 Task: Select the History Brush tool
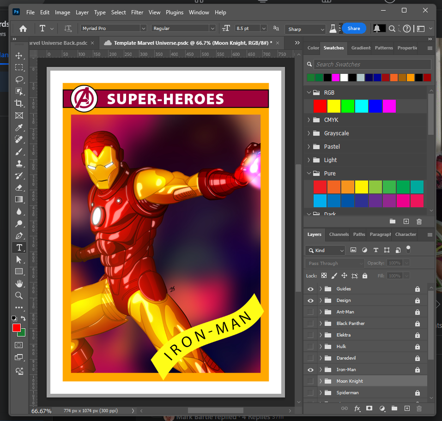(x=19, y=175)
